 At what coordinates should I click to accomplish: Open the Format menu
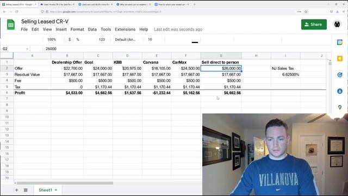point(77,29)
